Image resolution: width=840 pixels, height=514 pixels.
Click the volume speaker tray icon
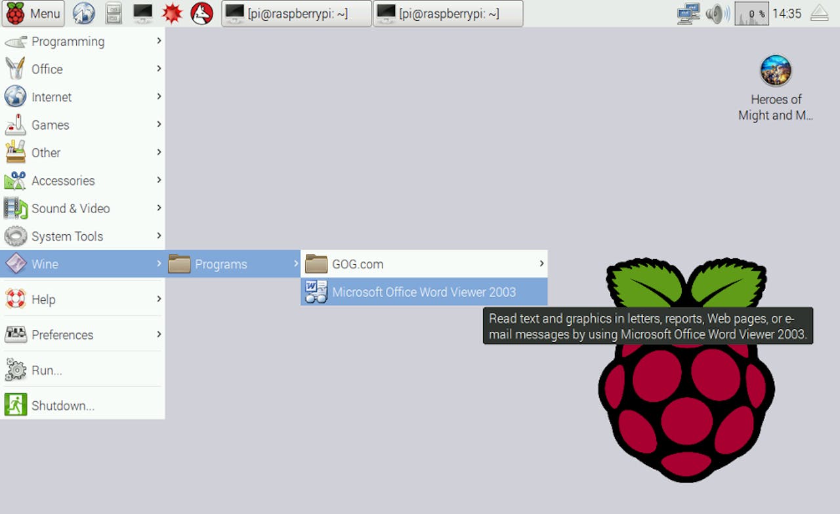(x=717, y=13)
